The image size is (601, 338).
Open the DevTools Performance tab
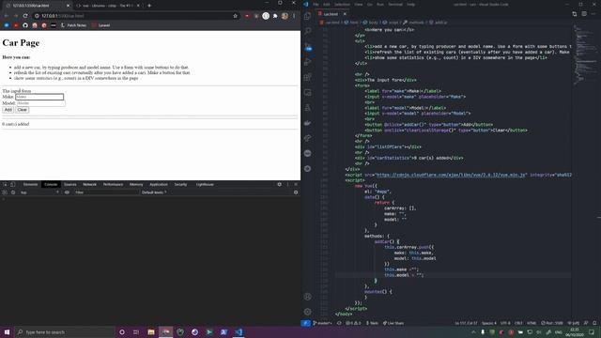[x=113, y=184]
